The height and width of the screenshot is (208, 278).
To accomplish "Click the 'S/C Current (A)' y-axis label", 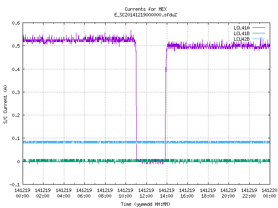I will tap(5, 104).
